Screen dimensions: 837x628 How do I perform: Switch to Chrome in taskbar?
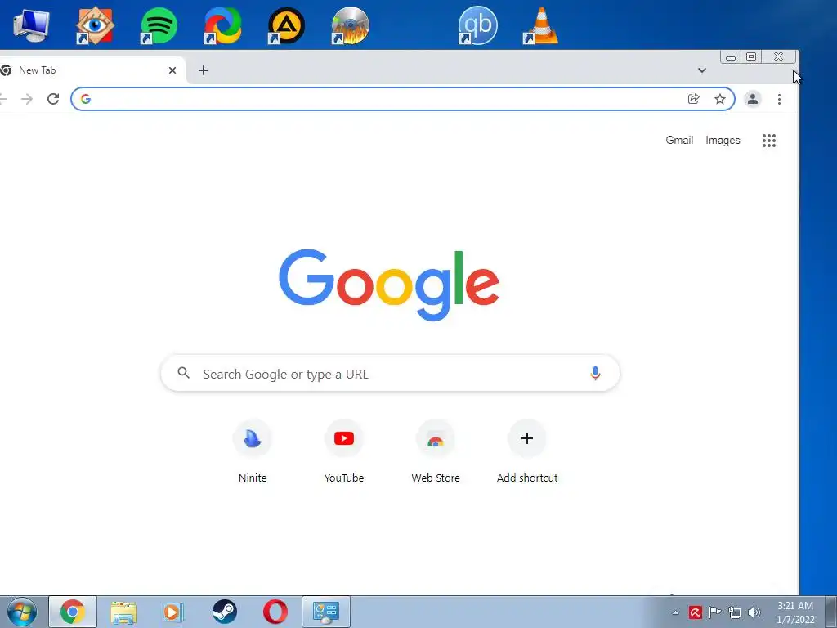point(73,612)
